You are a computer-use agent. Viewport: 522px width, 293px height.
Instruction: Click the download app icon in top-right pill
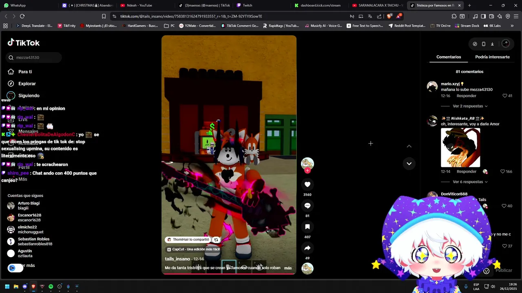[492, 44]
